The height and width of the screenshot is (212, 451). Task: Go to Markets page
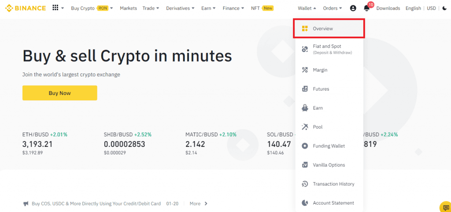(128, 8)
